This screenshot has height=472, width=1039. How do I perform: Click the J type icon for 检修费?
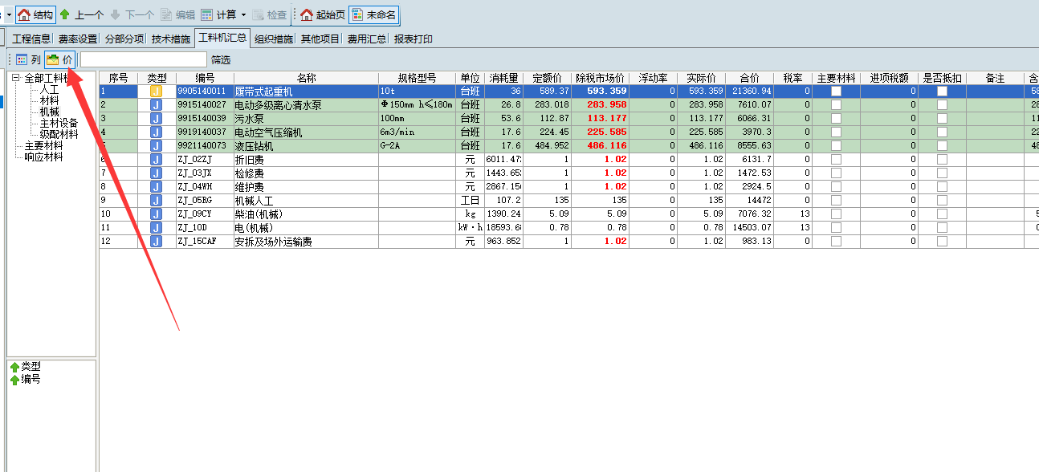click(157, 173)
